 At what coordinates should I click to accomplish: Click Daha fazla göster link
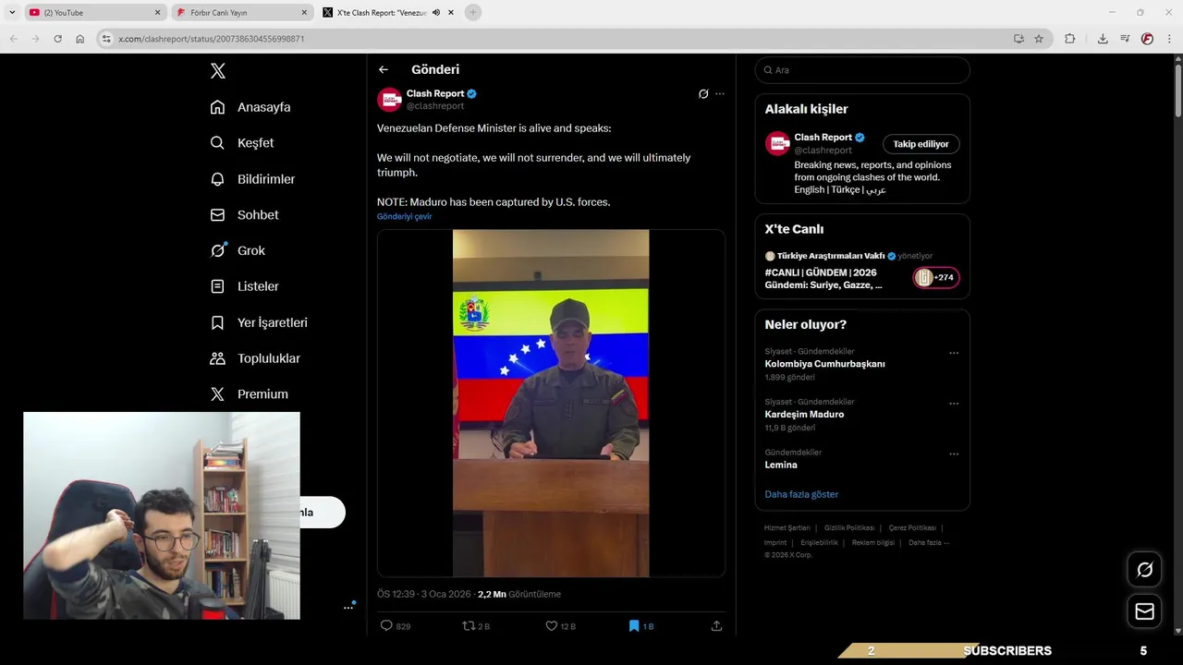[801, 494]
